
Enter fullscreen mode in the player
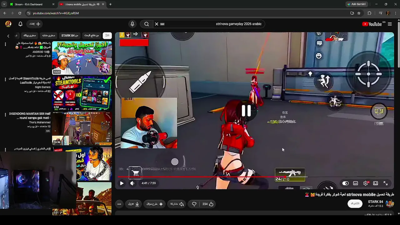click(x=386, y=183)
